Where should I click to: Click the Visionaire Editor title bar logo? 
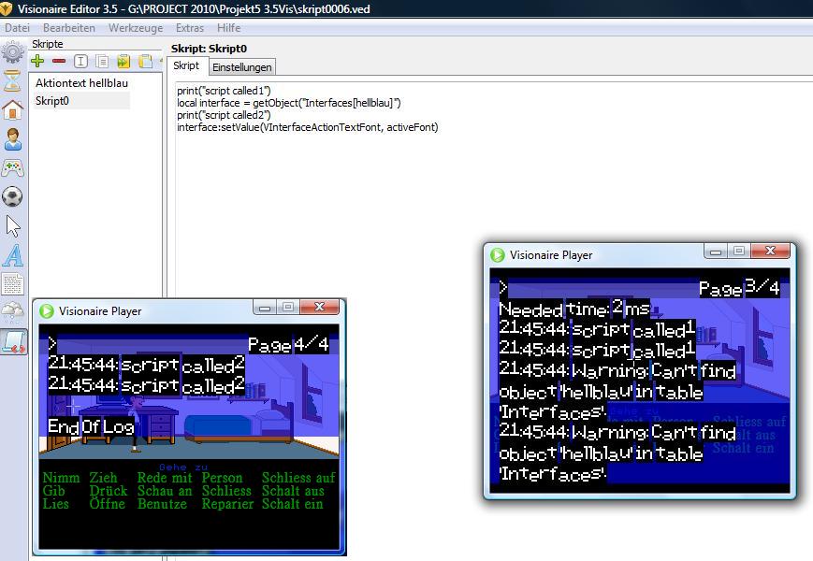[x=7, y=8]
